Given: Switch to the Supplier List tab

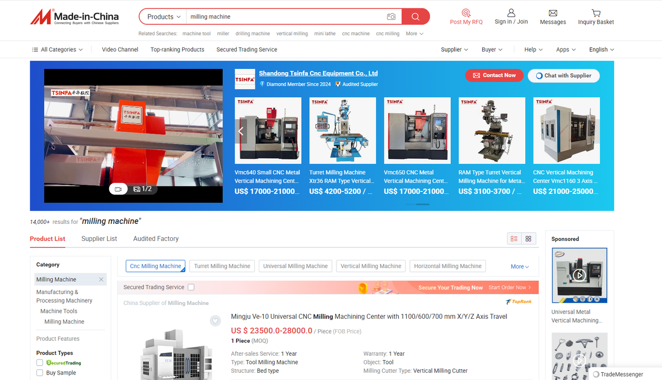Looking at the screenshot, I should tap(99, 239).
